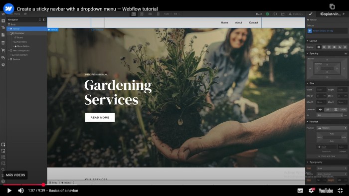The image size is (349, 196).
Task: Collapse the Layout section
Action: (x=308, y=41)
